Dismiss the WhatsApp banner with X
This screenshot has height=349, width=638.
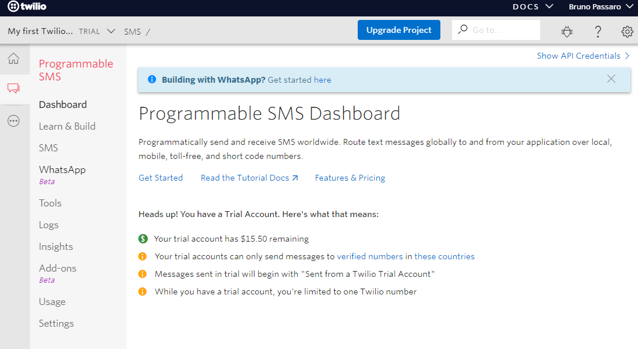[611, 79]
